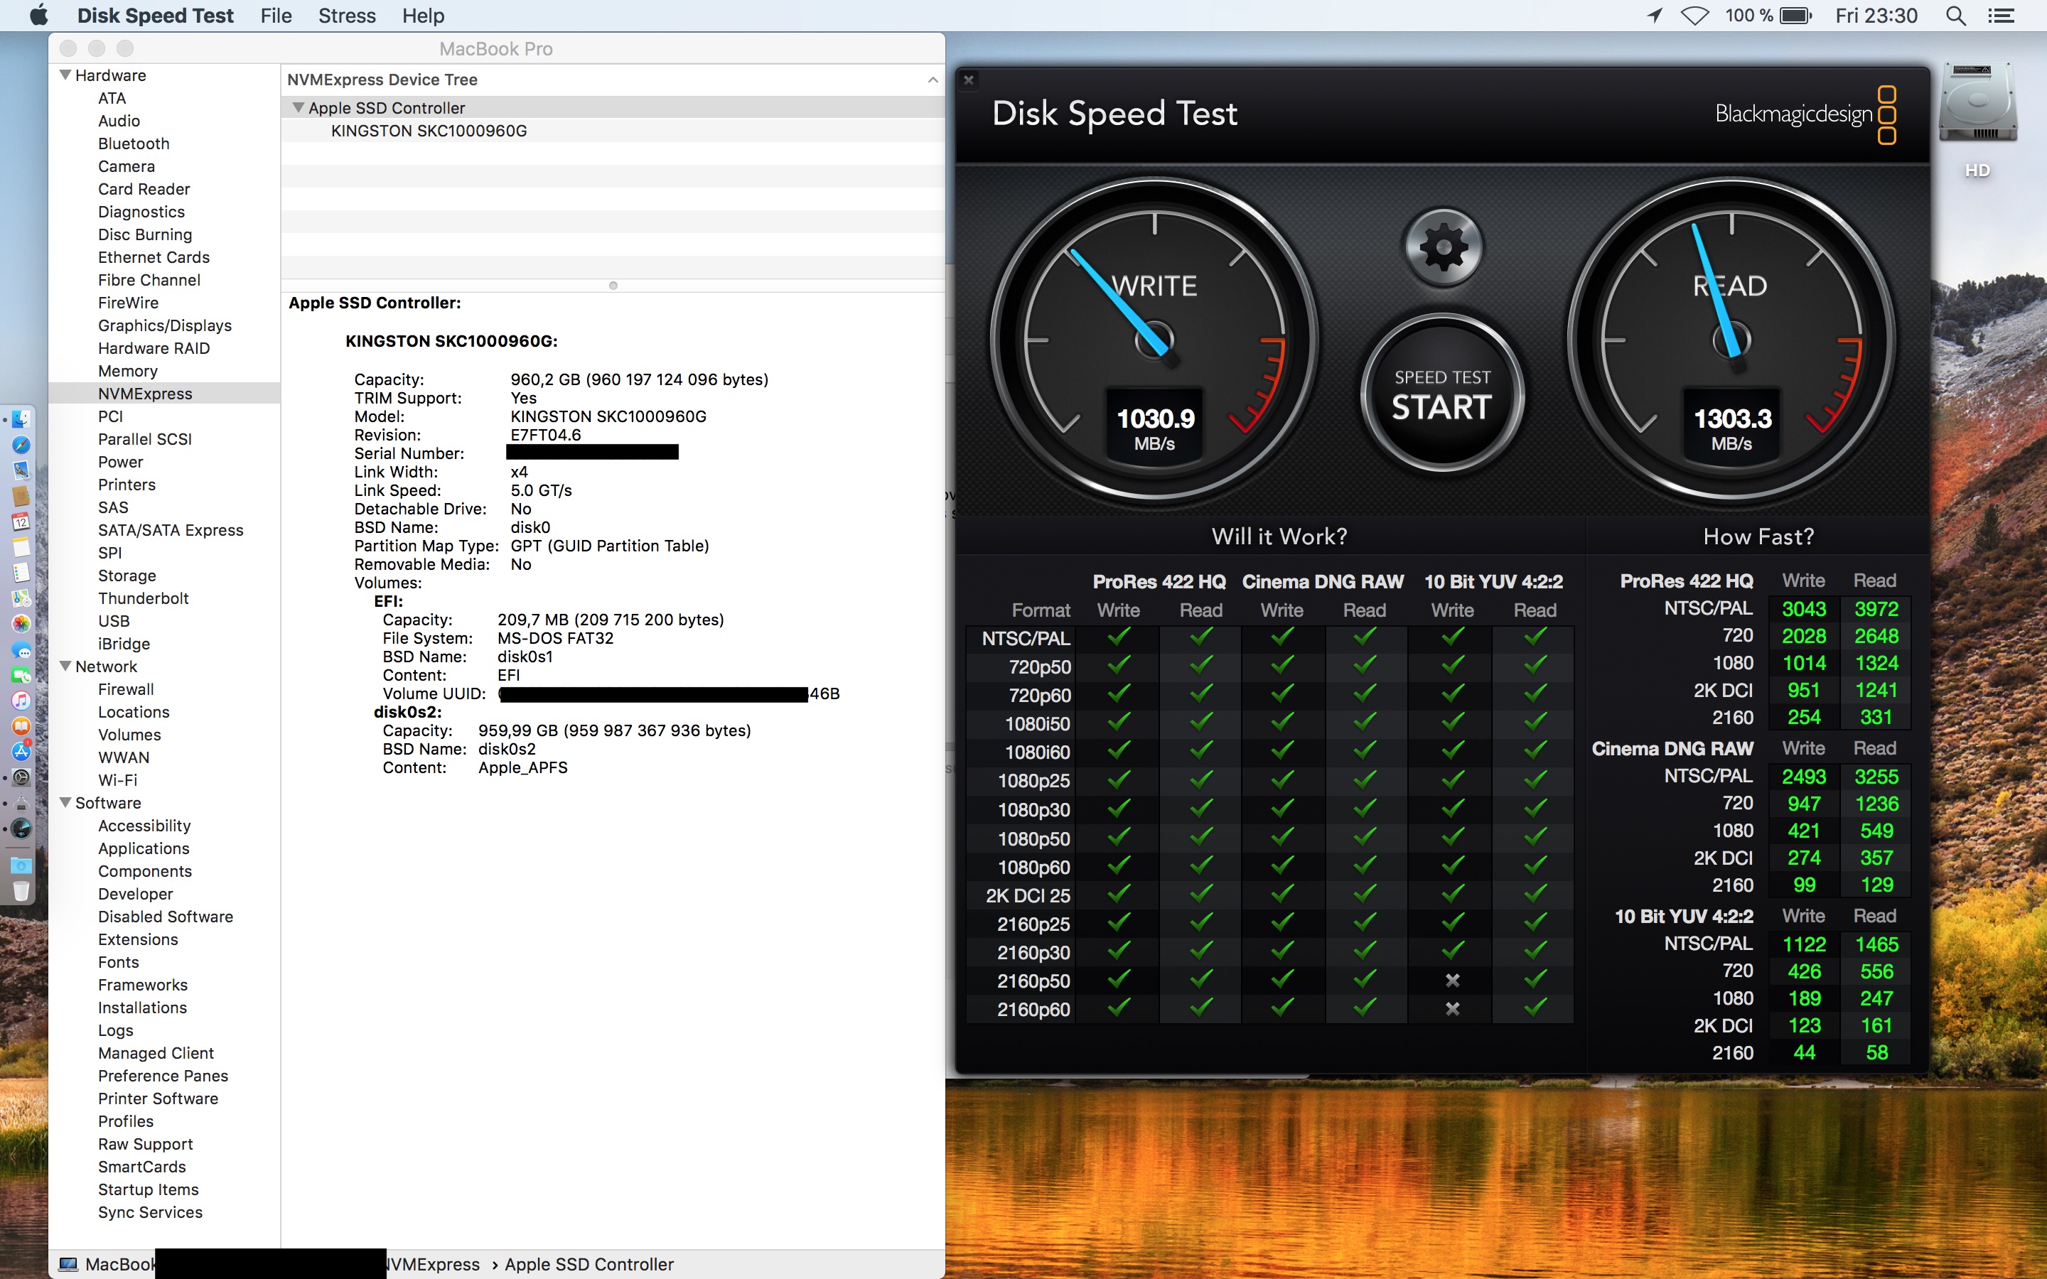Open Notification Center in the menu bar
Viewport: 2047px width, 1279px height.
2001,15
